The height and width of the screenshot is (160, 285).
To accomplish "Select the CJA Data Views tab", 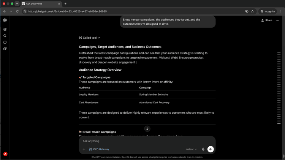I will 41,4.
